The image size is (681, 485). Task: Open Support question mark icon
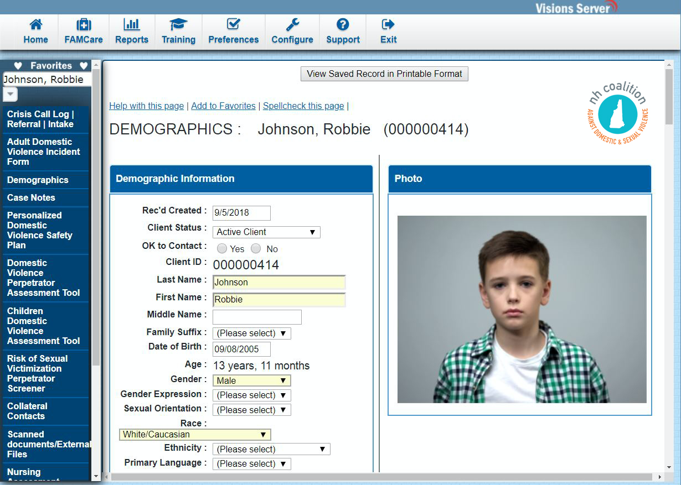click(x=343, y=24)
